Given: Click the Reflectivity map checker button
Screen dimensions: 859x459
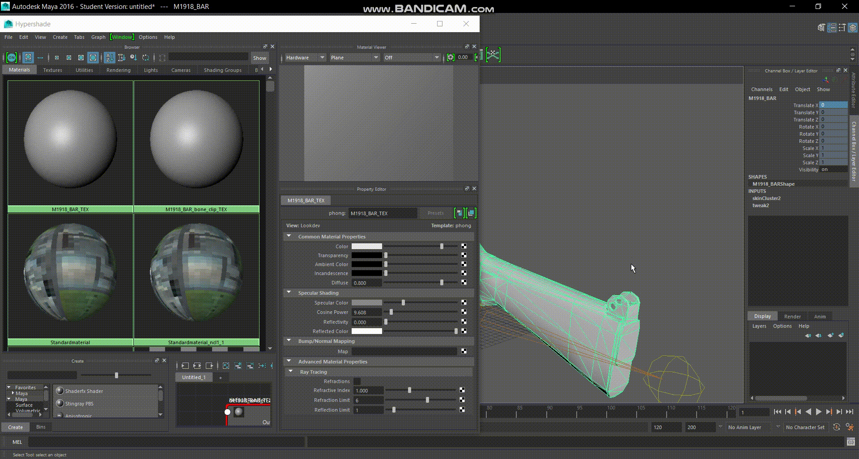Looking at the screenshot, I should click(464, 322).
